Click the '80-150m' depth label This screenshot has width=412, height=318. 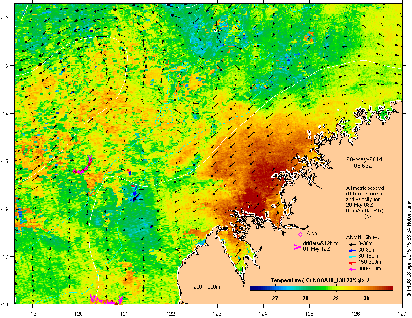[368, 256]
